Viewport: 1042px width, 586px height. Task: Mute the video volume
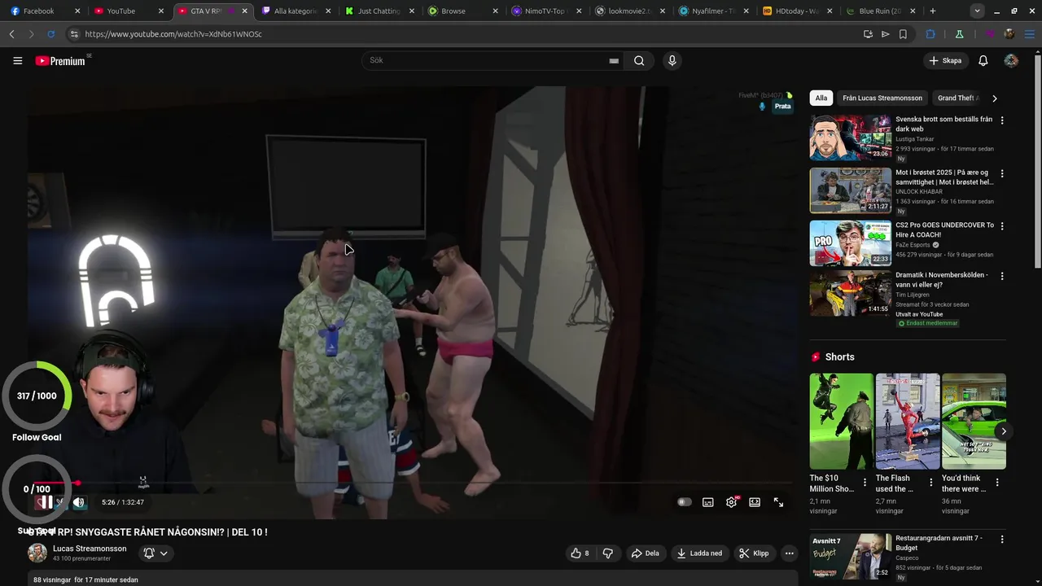79,502
